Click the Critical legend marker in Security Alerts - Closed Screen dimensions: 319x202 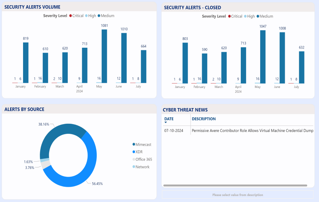coord(230,16)
